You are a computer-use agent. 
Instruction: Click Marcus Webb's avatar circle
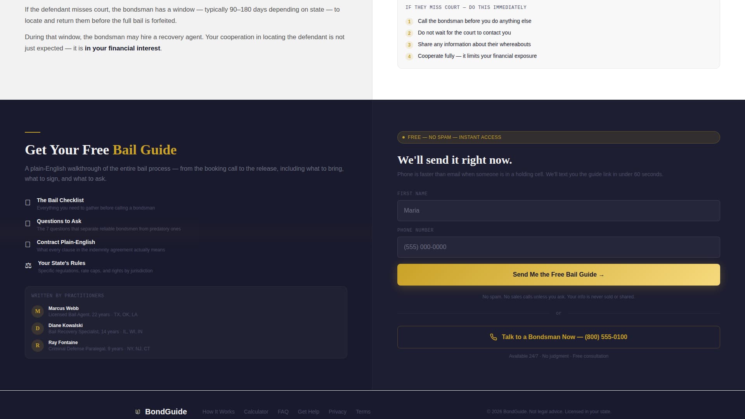point(38,311)
